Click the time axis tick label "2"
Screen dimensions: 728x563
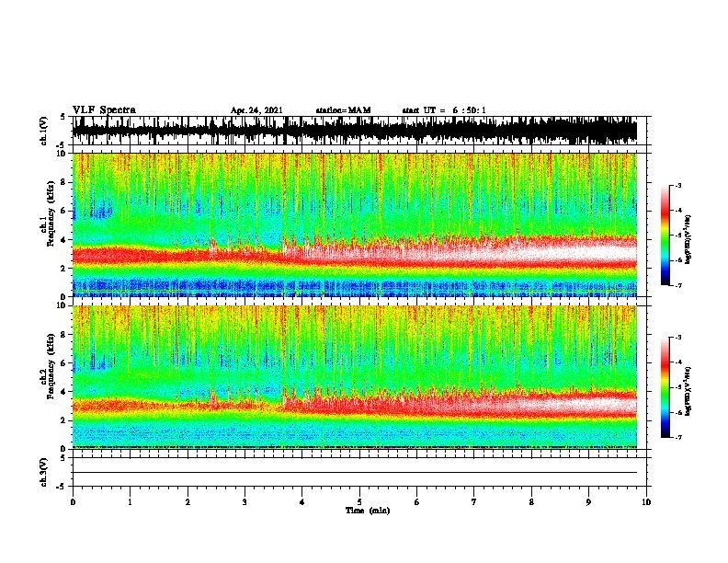tap(188, 502)
